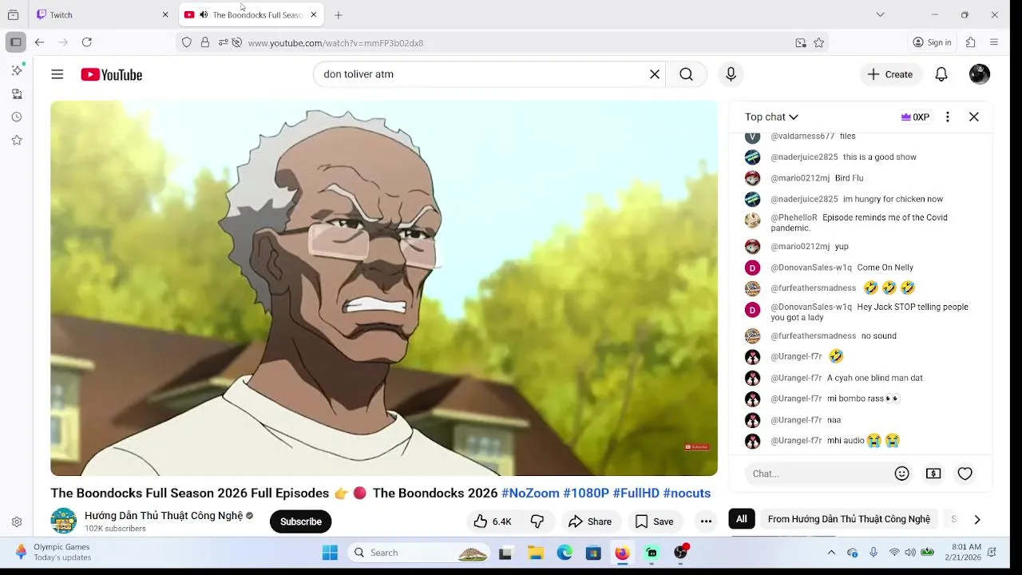This screenshot has height=575, width=1022.
Task: Close the Twitch tab
Action: 165,14
